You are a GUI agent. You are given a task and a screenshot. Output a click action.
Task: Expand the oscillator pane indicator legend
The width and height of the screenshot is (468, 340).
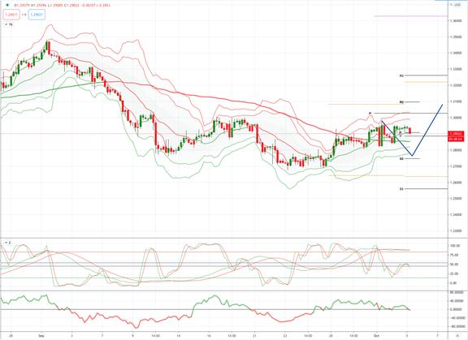tap(7, 243)
